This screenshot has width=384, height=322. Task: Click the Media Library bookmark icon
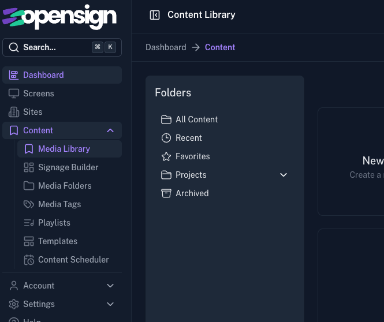pyautogui.click(x=29, y=149)
